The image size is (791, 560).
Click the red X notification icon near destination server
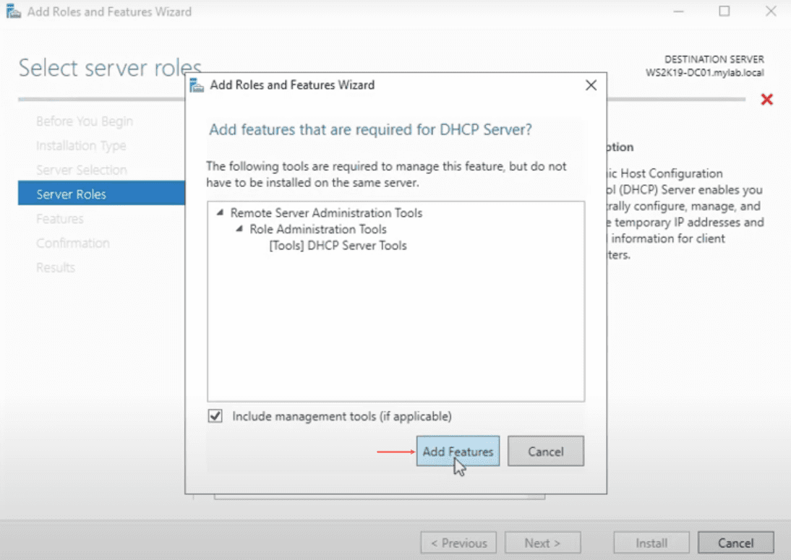766,99
